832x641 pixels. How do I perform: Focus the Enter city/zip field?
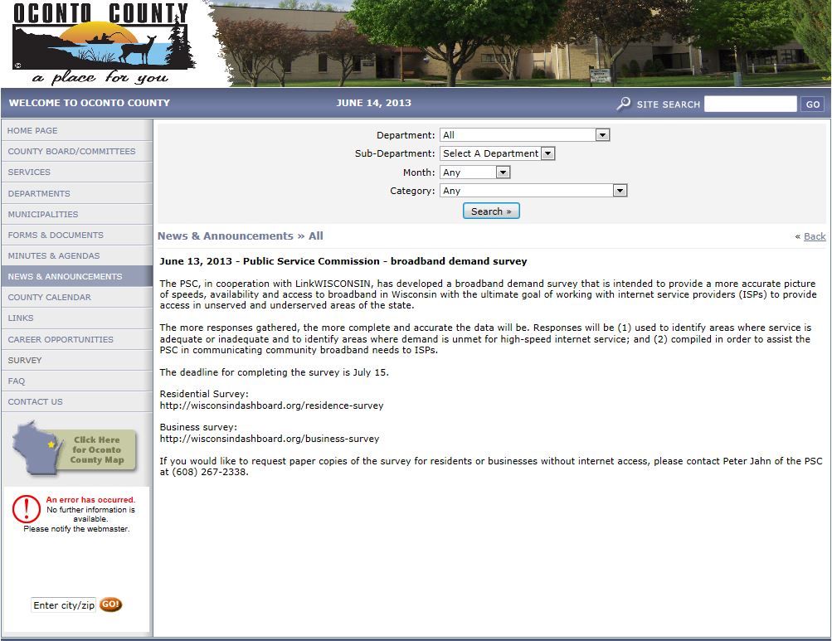[x=64, y=605]
